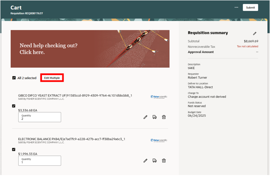Edit the ELECTRONIC BALANCE PX84/E line
The image size is (270, 177).
(x=145, y=161)
